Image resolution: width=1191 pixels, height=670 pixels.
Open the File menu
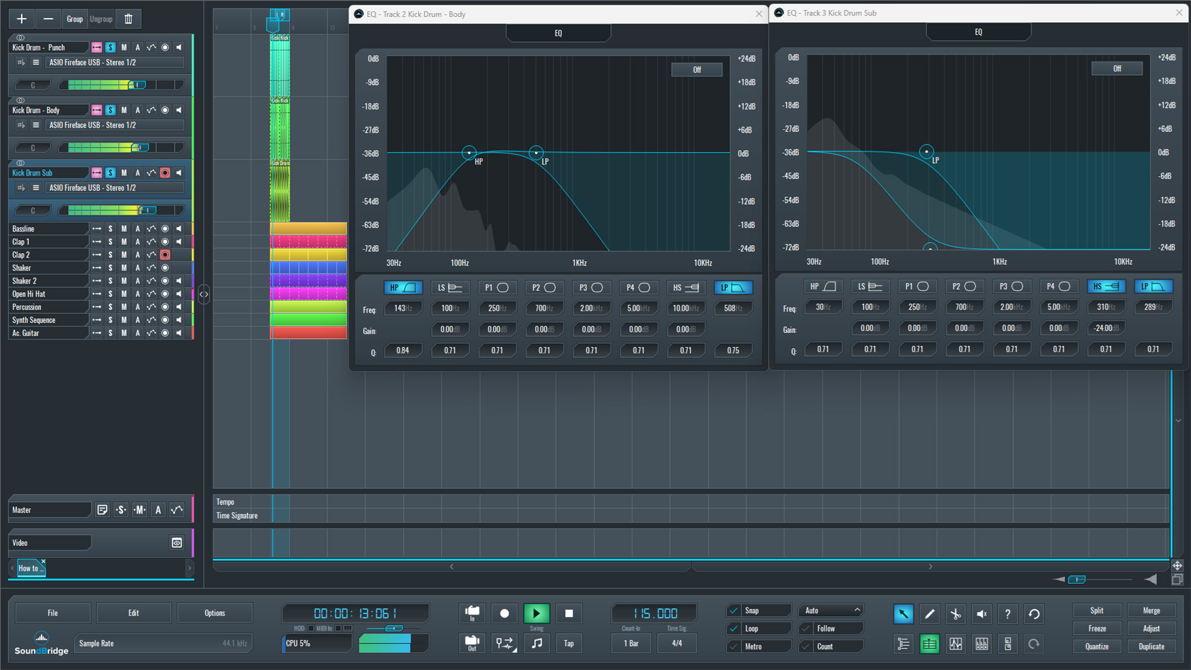(x=53, y=613)
